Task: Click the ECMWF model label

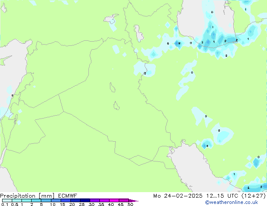Action: tap(68, 196)
